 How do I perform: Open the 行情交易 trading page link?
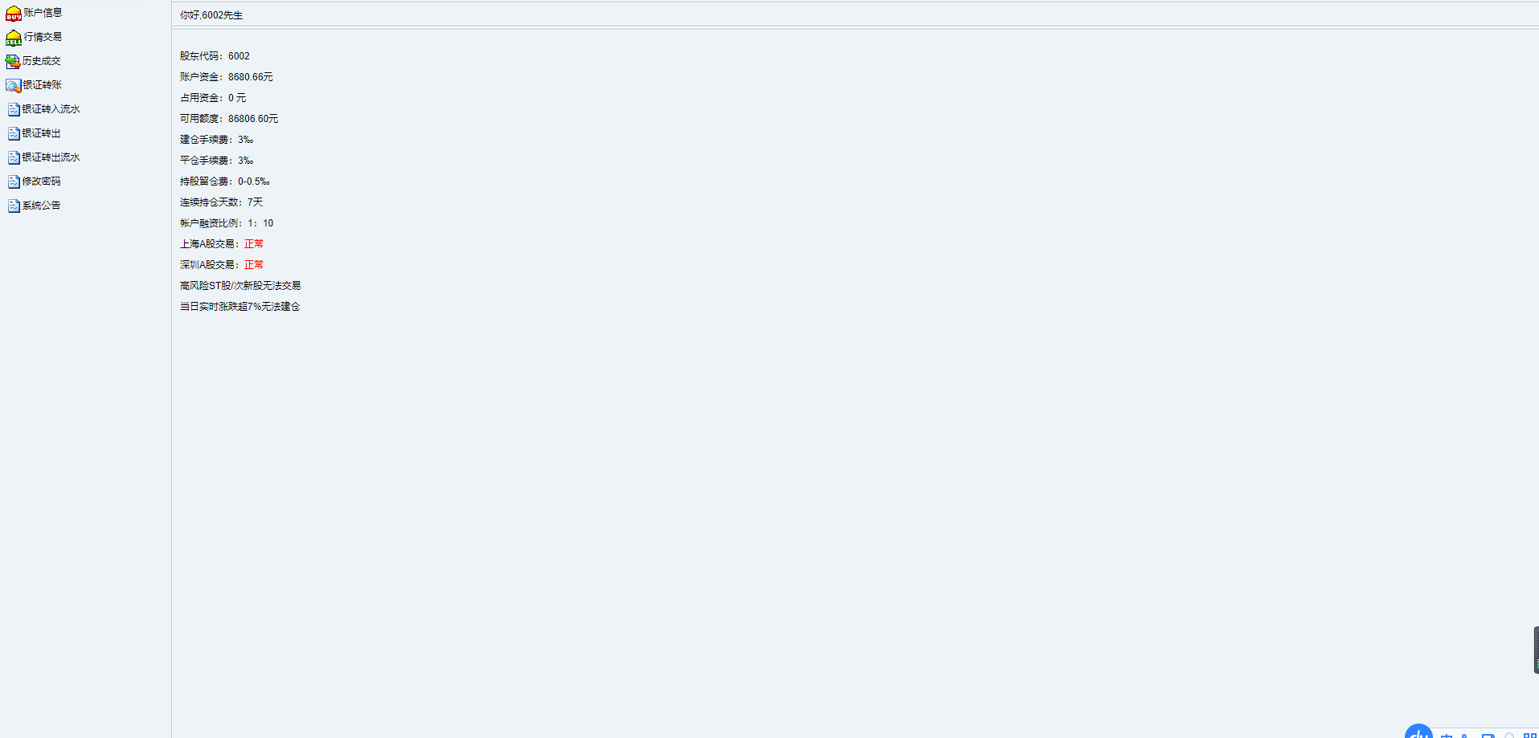[x=43, y=37]
